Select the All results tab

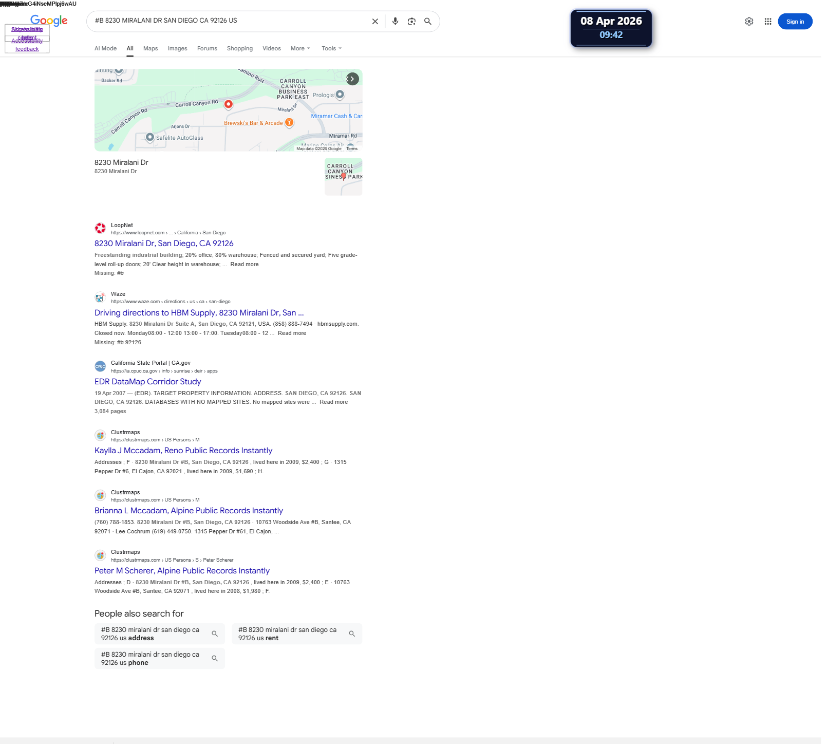[130, 48]
